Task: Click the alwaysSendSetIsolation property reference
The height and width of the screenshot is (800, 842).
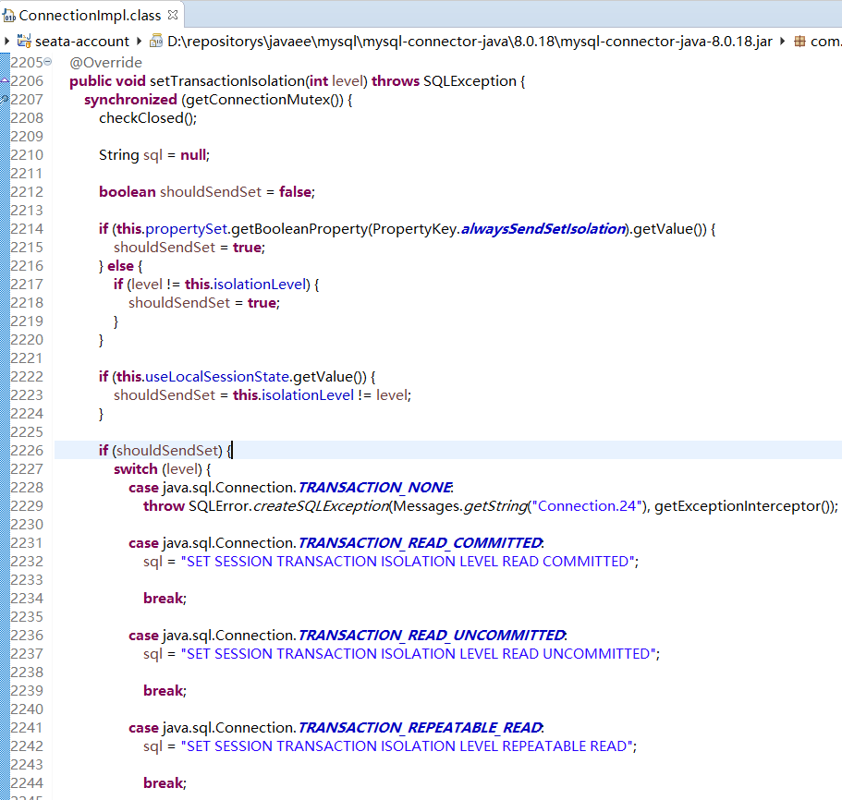Action: pos(539,228)
